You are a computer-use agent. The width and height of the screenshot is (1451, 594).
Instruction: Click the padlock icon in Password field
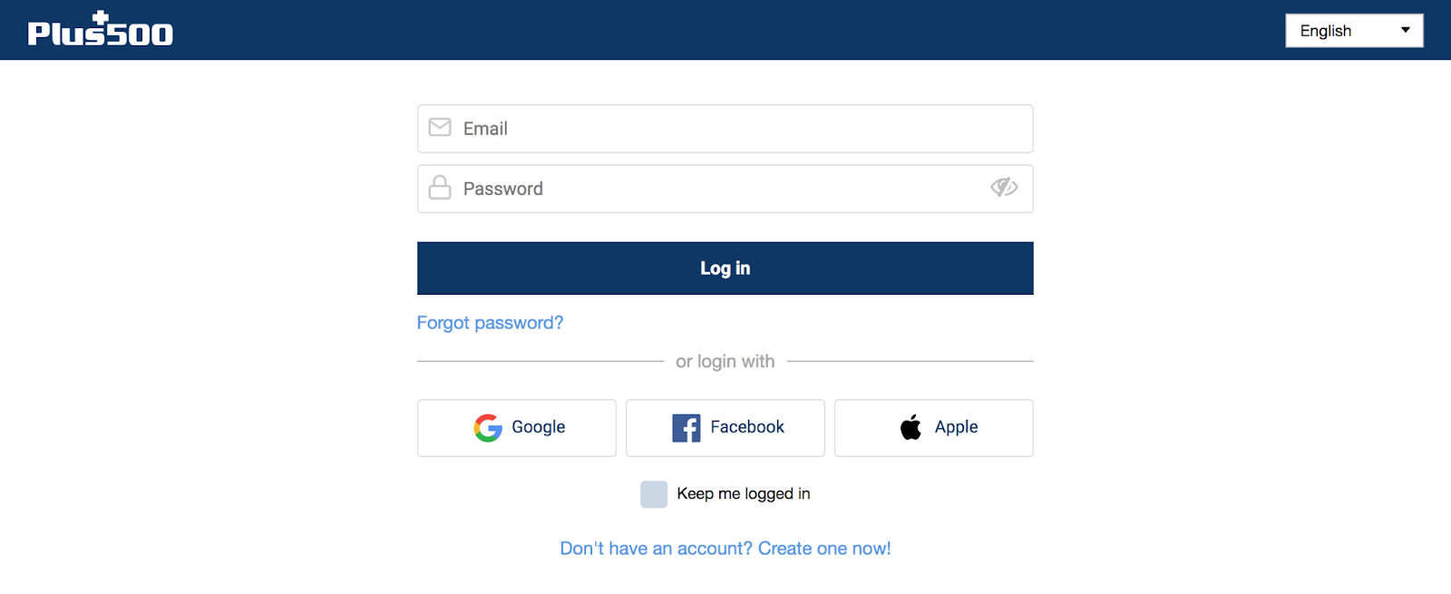click(440, 187)
